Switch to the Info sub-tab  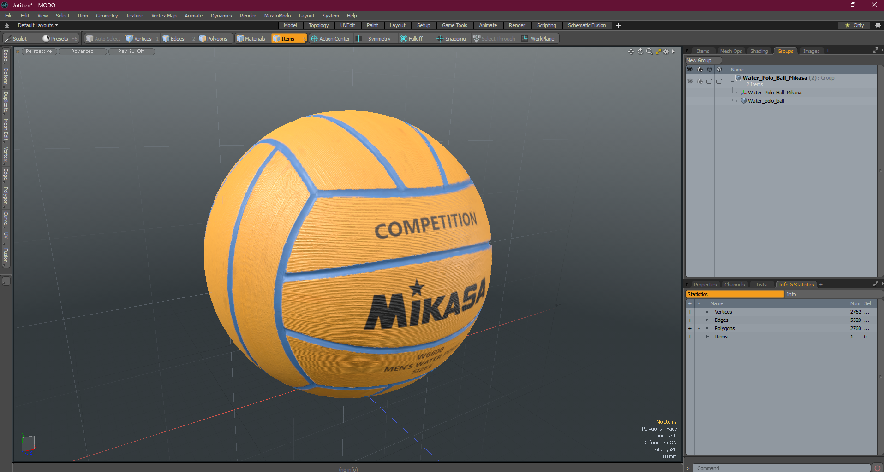point(833,294)
